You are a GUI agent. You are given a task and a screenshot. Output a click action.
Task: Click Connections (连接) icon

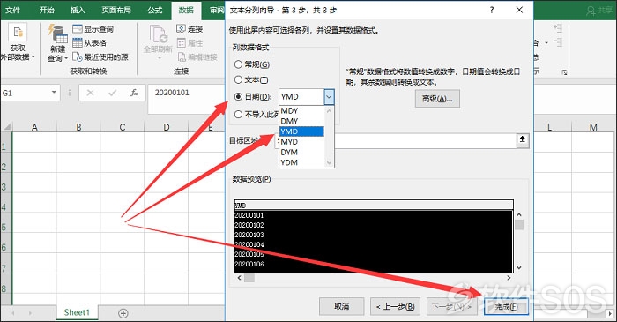[181, 29]
